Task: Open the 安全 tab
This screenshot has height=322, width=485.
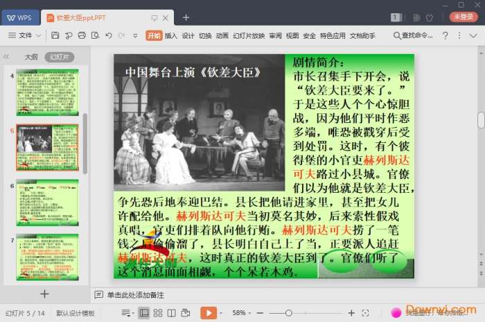Action: click(309, 36)
